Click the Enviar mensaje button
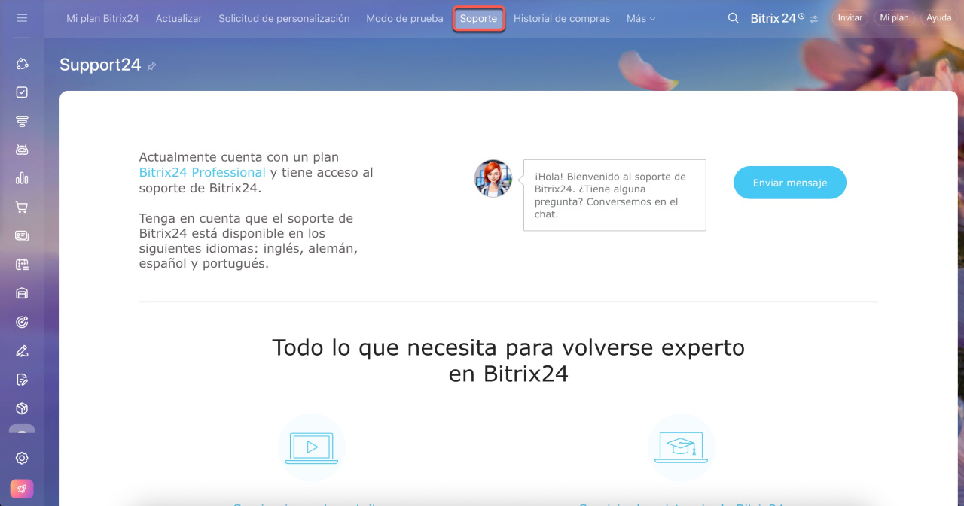Viewport: 964px width, 506px height. pyautogui.click(x=790, y=183)
